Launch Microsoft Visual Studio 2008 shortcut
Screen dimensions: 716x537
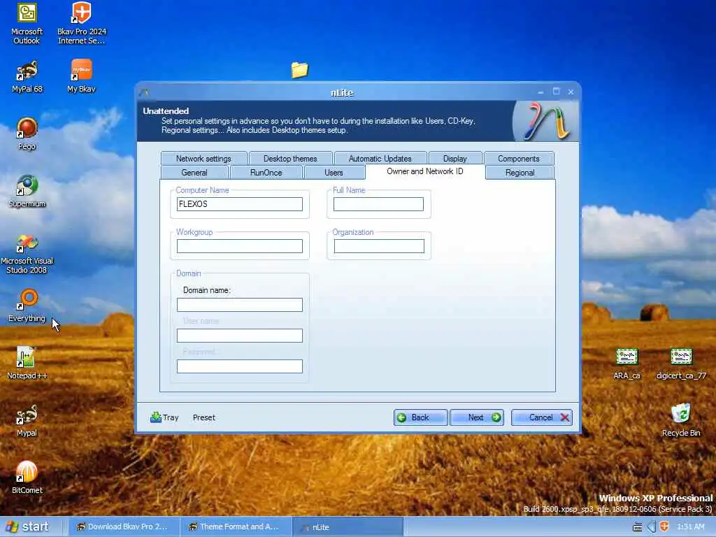tap(27, 255)
